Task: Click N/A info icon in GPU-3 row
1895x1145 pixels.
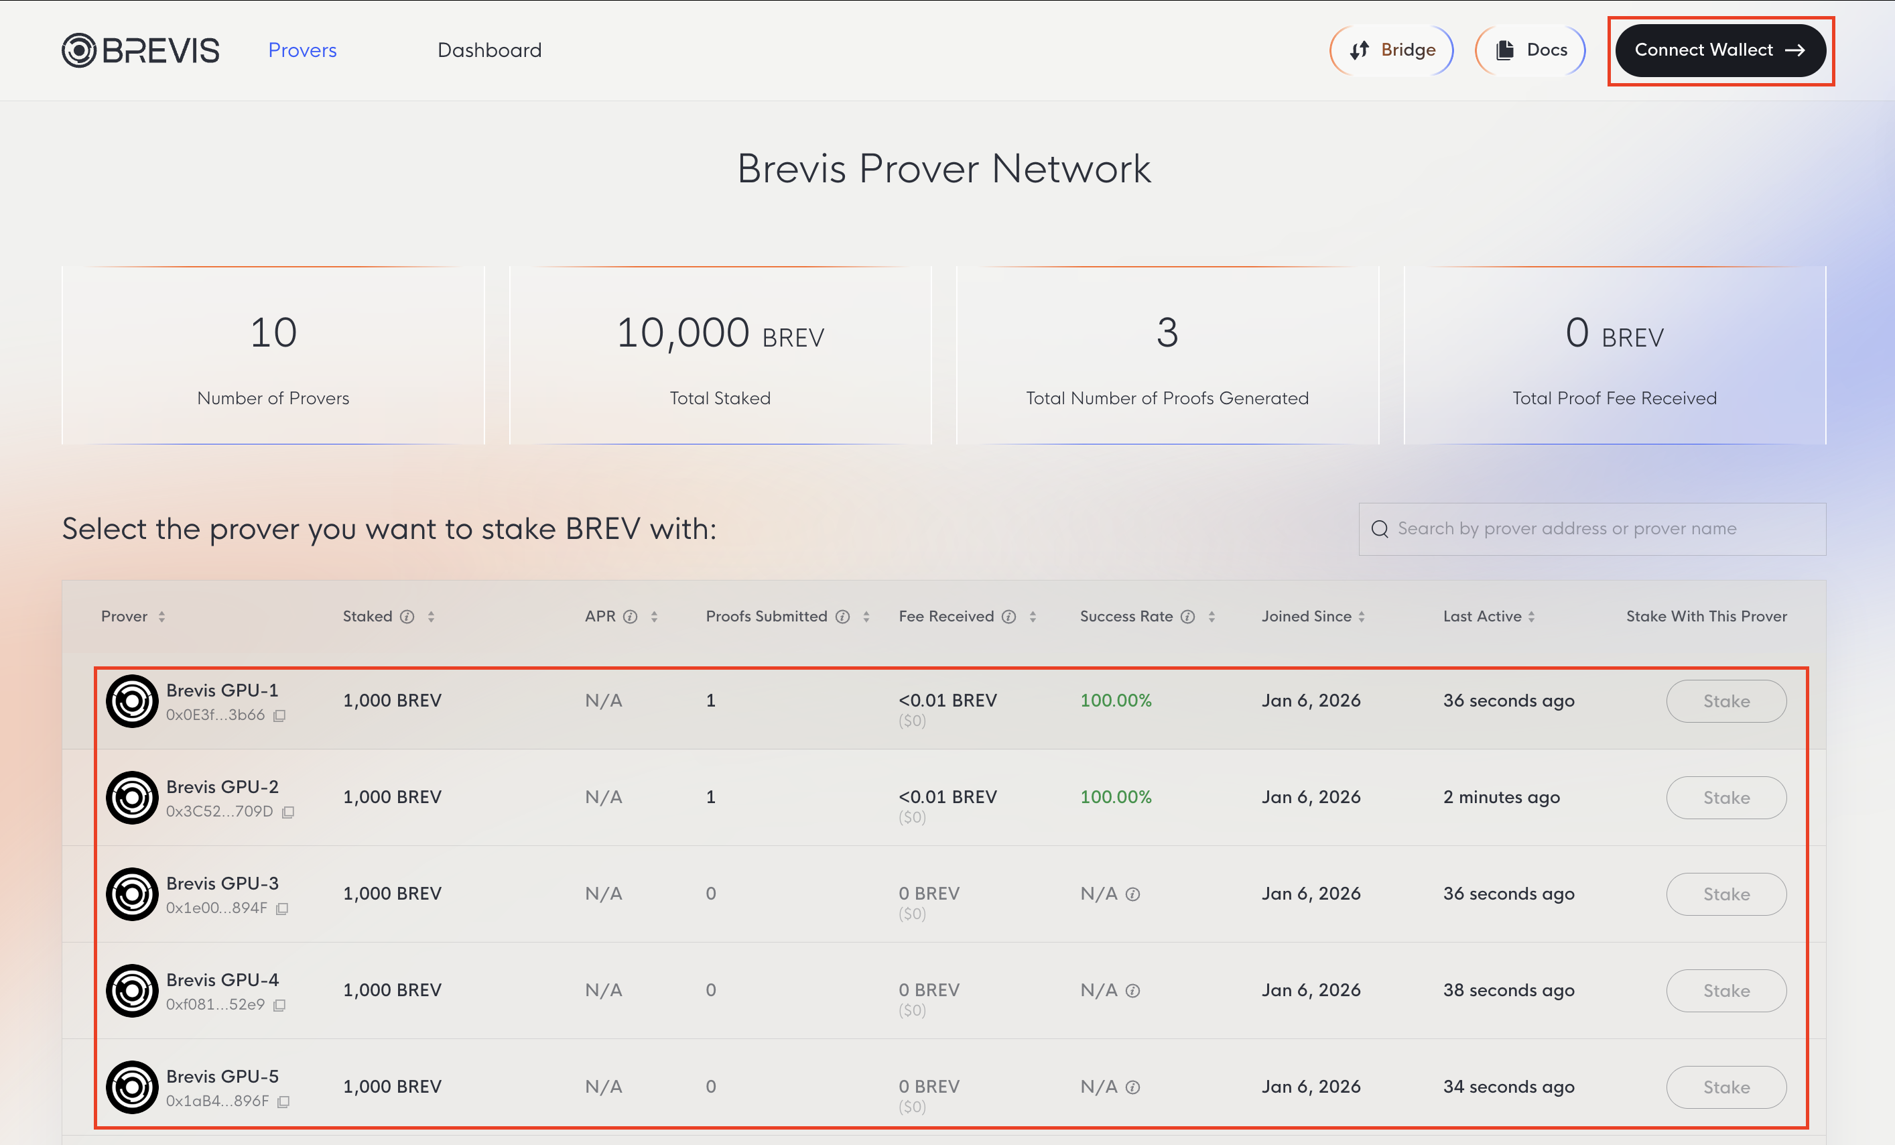Action: pyautogui.click(x=1133, y=894)
